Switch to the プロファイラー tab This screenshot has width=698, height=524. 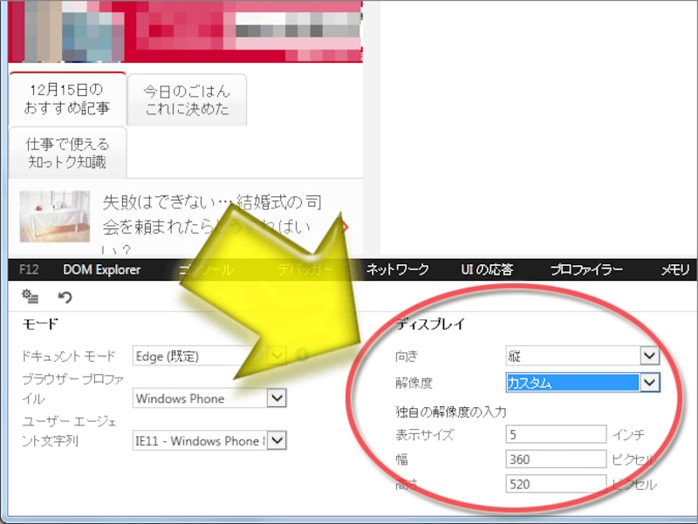(x=586, y=269)
